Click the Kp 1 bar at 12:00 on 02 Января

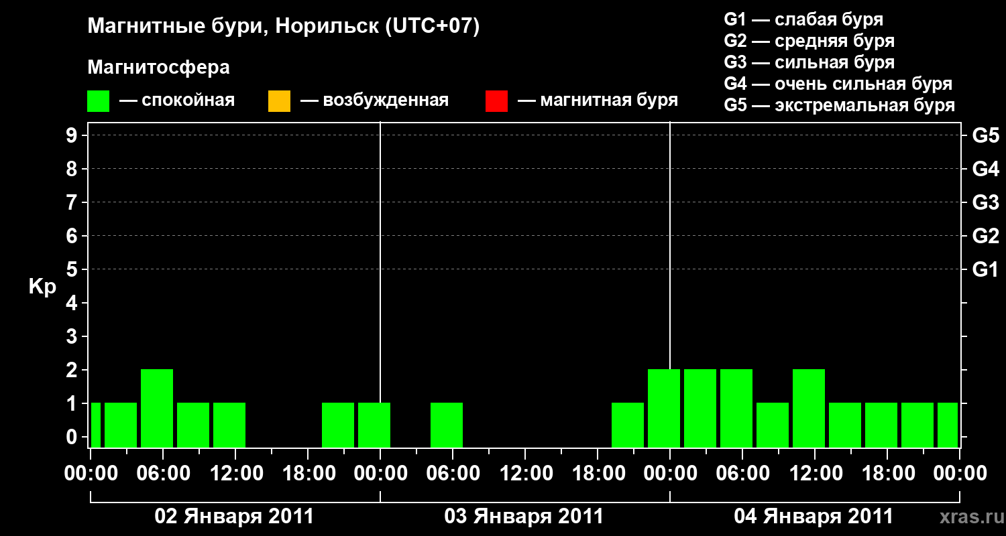click(x=229, y=425)
